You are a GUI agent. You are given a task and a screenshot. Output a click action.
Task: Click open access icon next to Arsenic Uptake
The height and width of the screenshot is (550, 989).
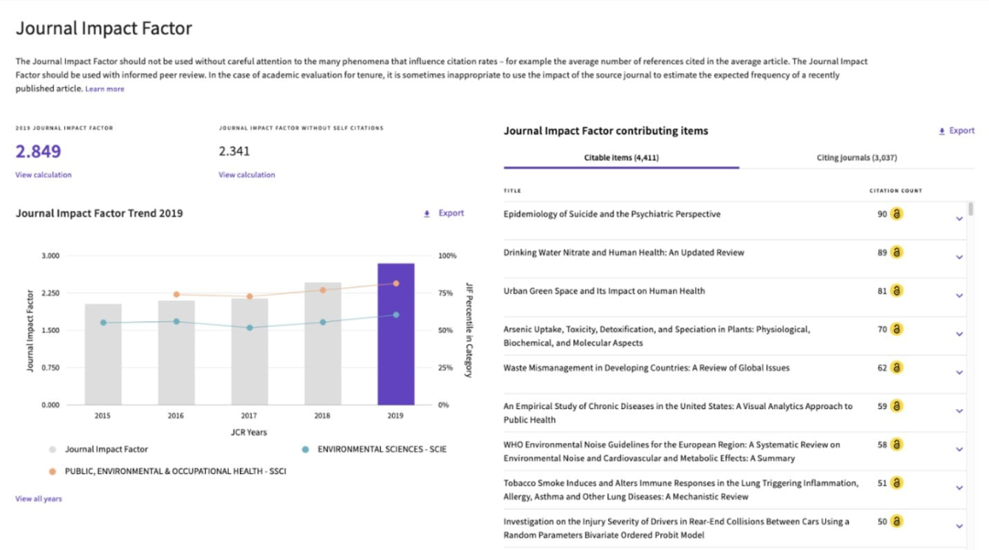click(897, 329)
